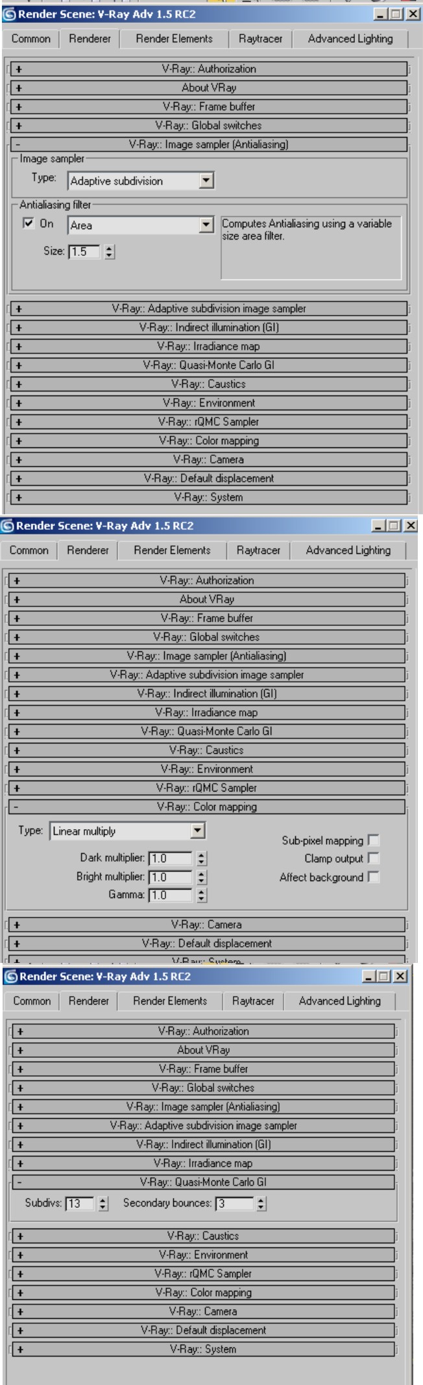Select Render Elements tab in the Image sampler window
Viewport: 423px width, 1385px height.
click(174, 39)
